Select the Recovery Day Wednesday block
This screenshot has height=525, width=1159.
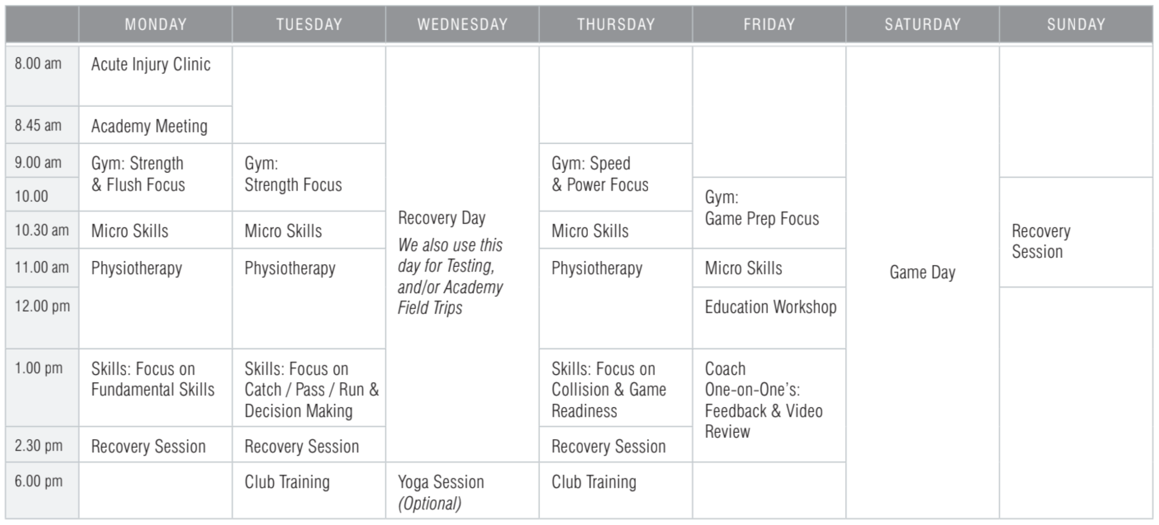[463, 254]
